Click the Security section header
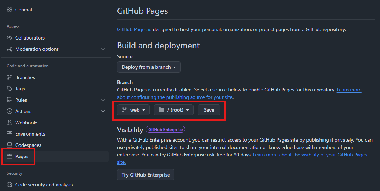 coord(14,173)
